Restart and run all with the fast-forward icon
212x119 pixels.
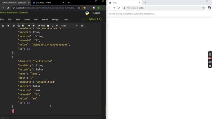click(x=57, y=26)
